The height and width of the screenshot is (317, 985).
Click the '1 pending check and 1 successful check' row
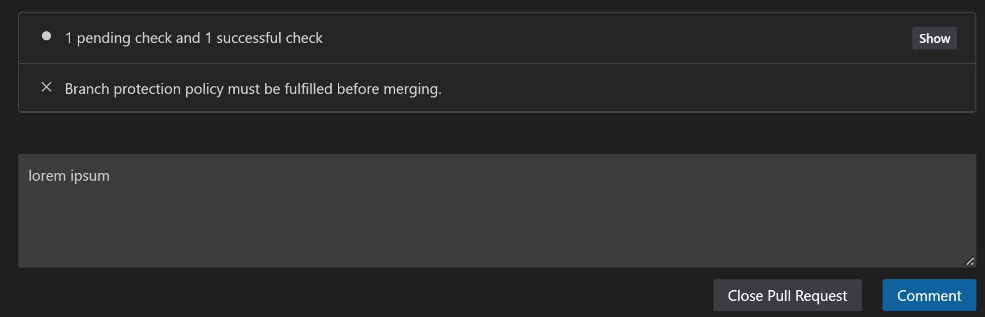pos(194,37)
